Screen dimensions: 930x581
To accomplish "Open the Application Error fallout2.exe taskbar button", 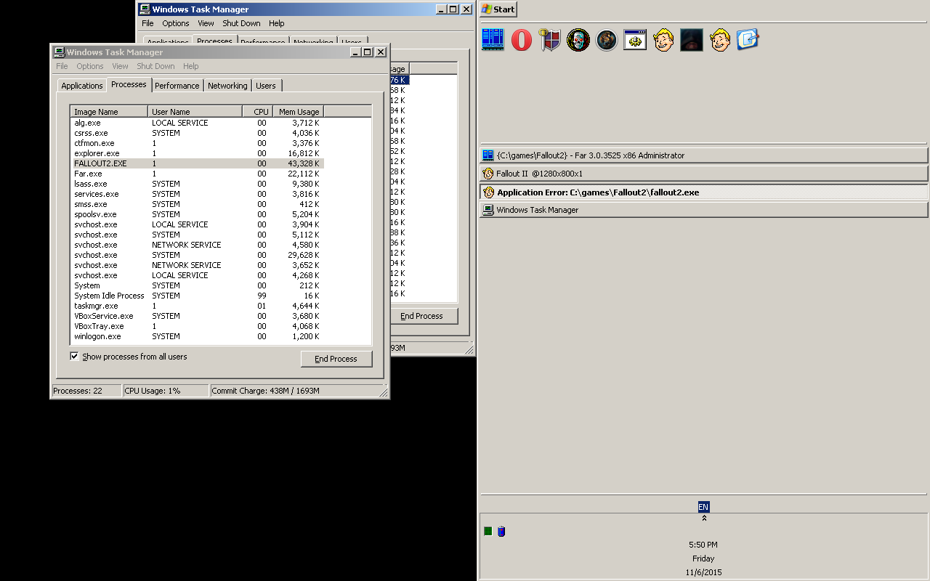I will click(x=703, y=192).
